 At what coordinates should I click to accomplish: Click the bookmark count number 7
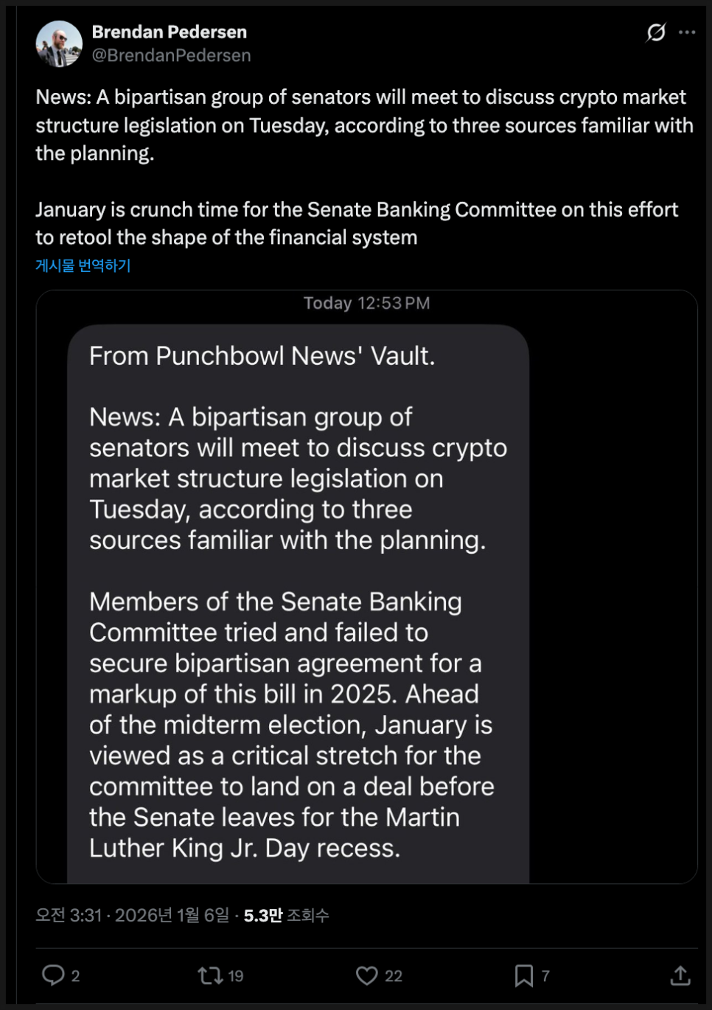click(x=545, y=976)
